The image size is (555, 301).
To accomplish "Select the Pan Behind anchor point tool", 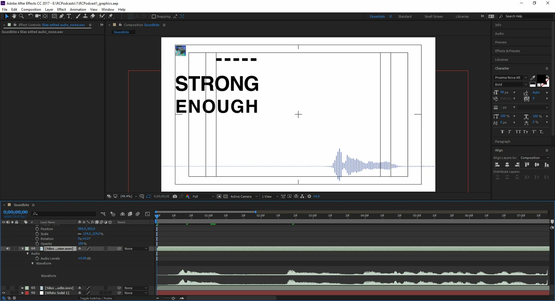I will coord(45,16).
